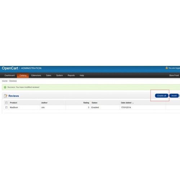The height and width of the screenshot is (180, 180).
Task: Click the green success checkmark icon
Action: point(5,87)
